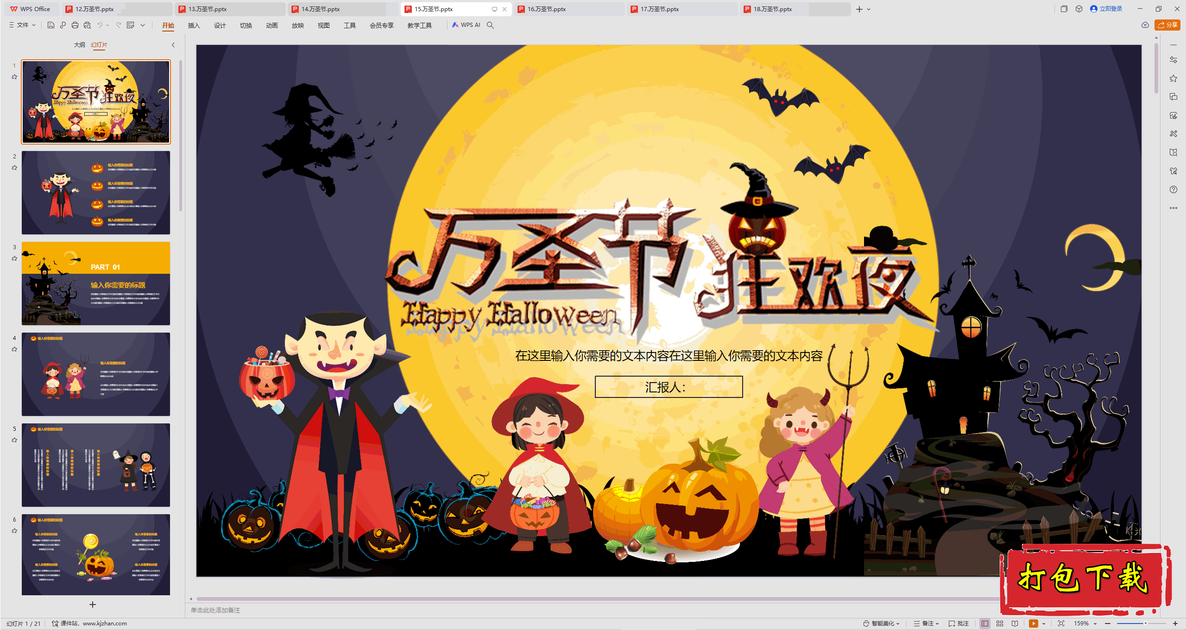Click the star animation icon in right sidebar
The width and height of the screenshot is (1186, 630).
(x=1173, y=78)
